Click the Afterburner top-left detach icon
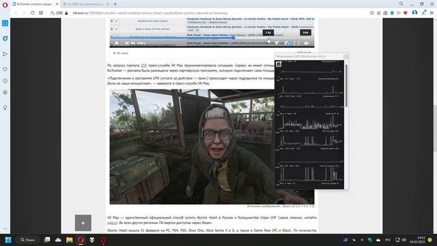The height and width of the screenshot is (246, 437). (278, 64)
